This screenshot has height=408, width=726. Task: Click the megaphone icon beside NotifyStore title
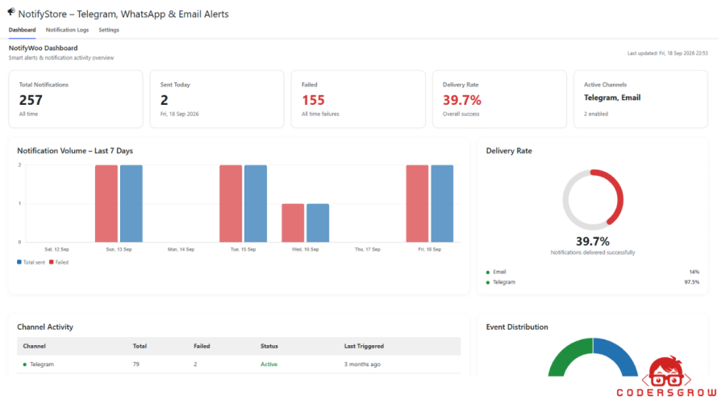(x=11, y=11)
